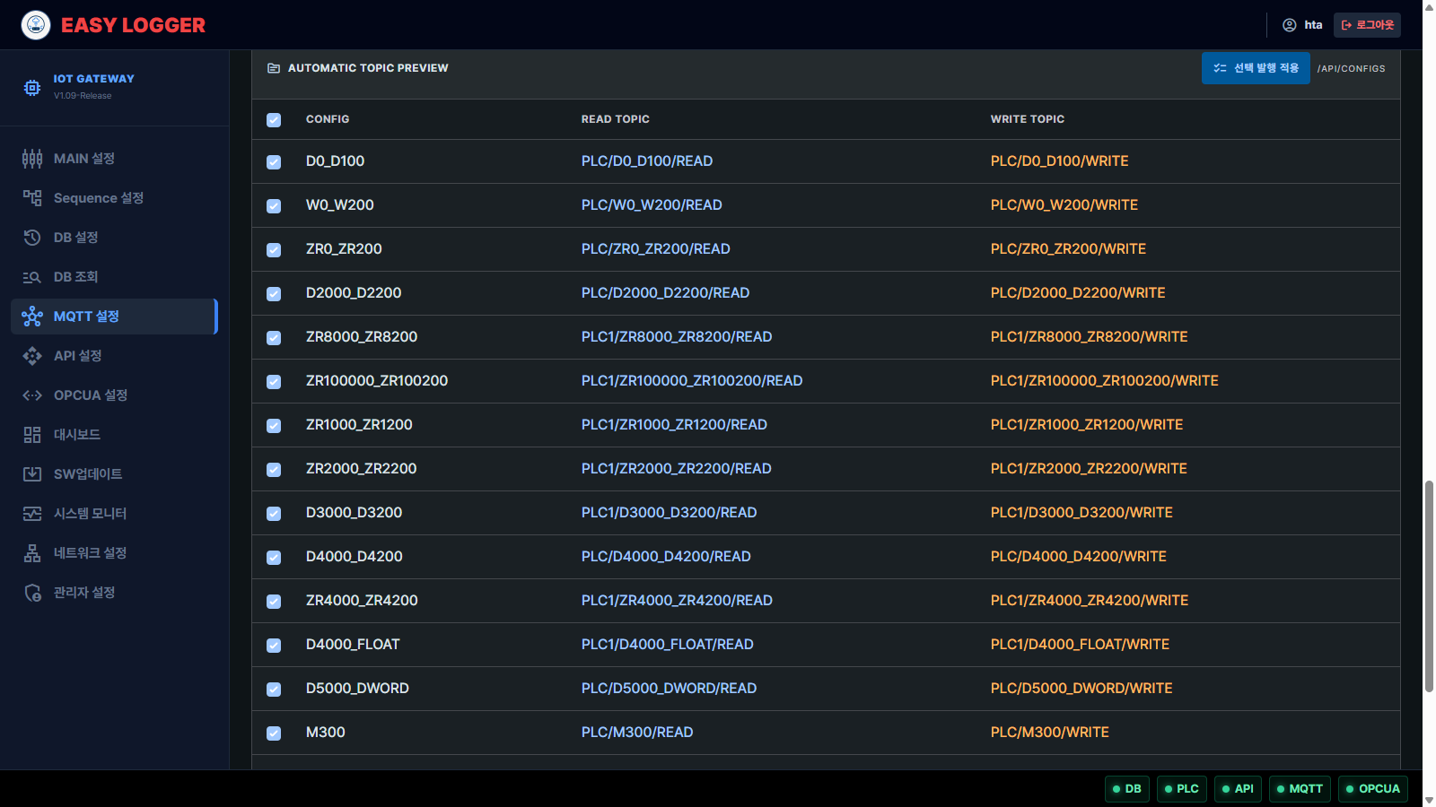Open the 시스템 모니터 menu item
The image size is (1436, 807).
click(x=114, y=514)
